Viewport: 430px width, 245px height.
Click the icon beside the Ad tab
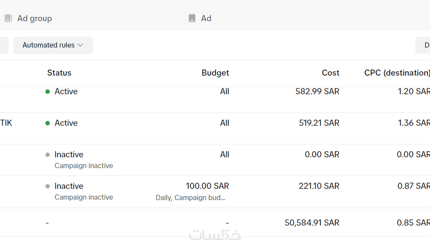tap(192, 18)
